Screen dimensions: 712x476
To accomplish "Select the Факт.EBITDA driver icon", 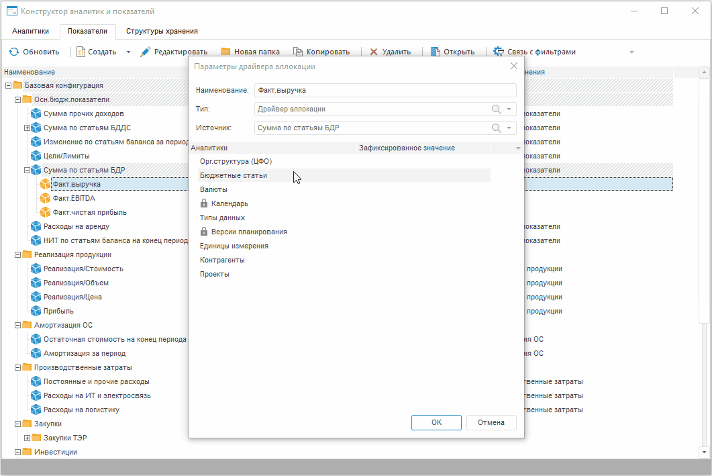I will 46,198.
